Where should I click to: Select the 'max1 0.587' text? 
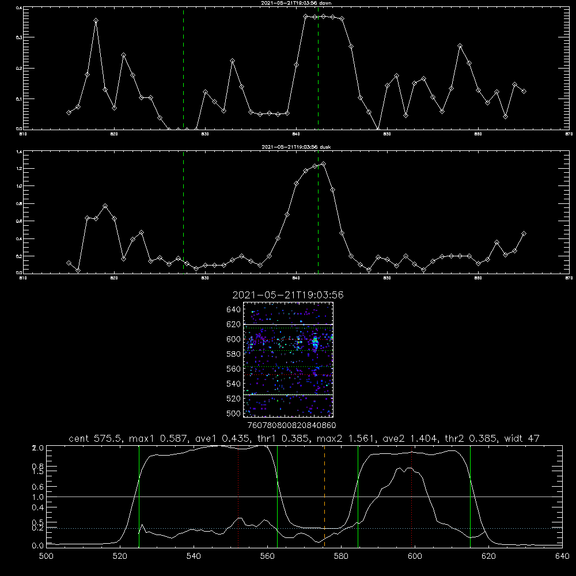tap(156, 438)
